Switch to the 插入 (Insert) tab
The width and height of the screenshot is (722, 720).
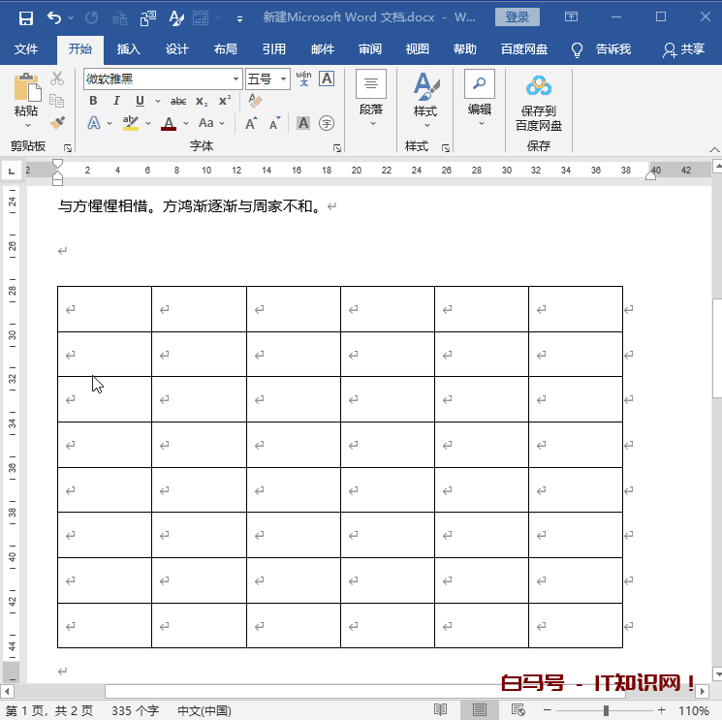(x=128, y=49)
